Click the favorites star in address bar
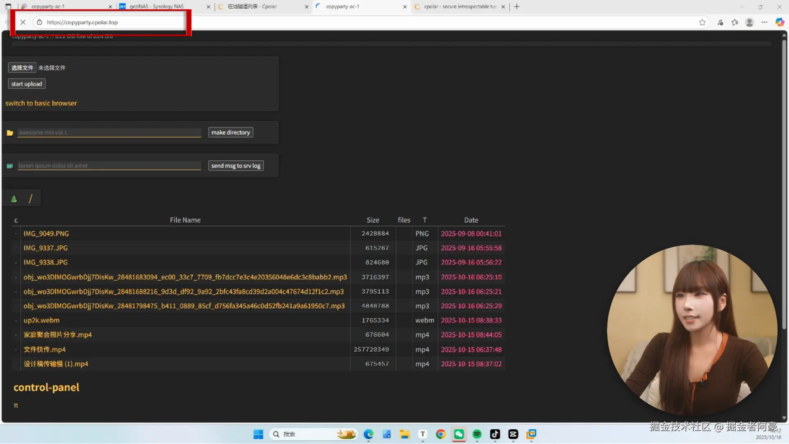 [x=702, y=22]
